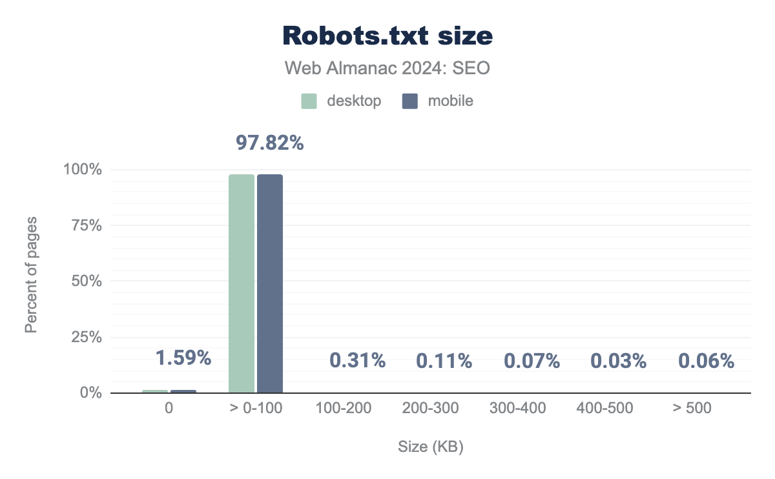Click the 0.06% value label

click(x=706, y=361)
